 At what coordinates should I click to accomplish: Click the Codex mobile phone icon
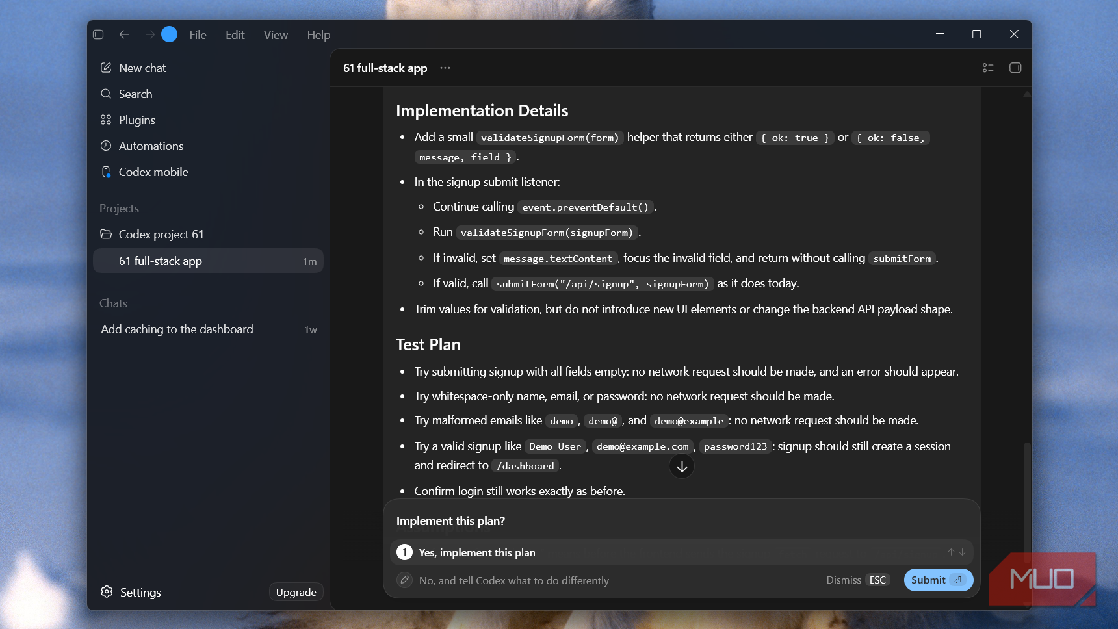tap(106, 172)
